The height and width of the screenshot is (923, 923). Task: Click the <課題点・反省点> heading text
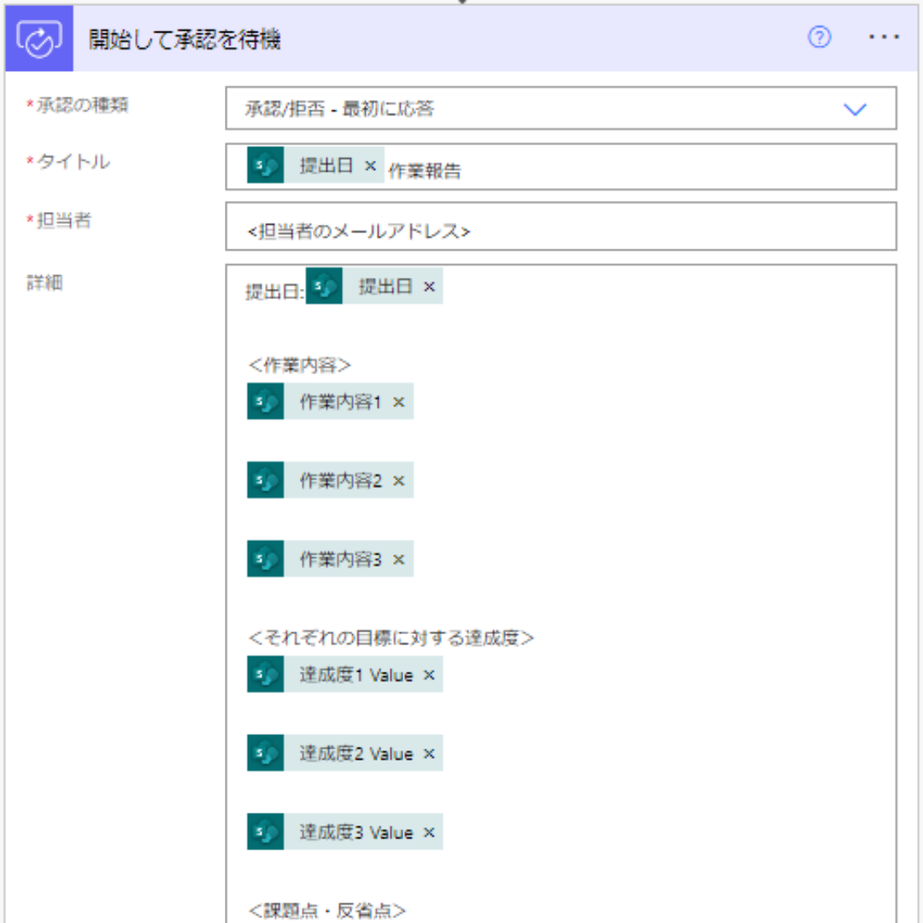tap(326, 911)
